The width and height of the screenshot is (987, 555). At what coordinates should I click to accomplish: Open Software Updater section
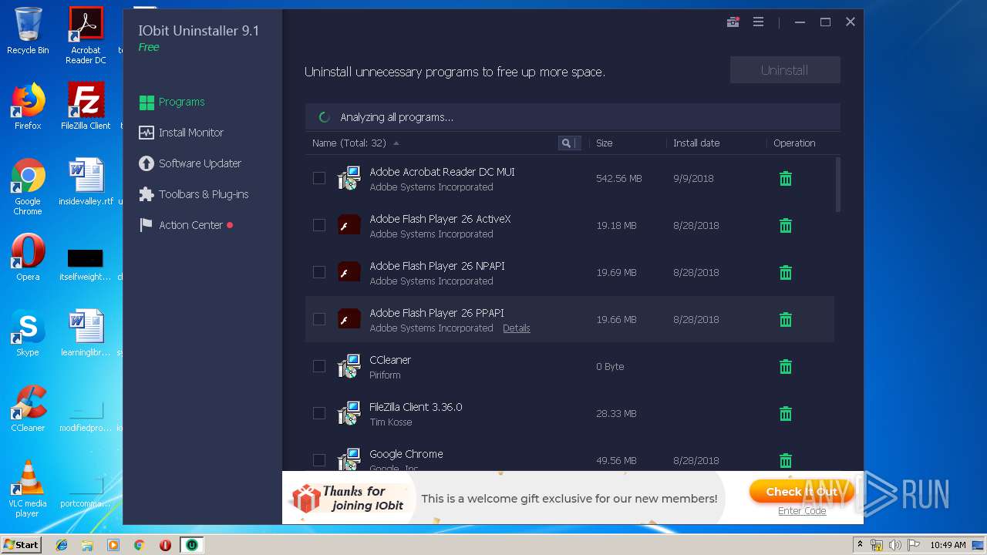pyautogui.click(x=190, y=163)
